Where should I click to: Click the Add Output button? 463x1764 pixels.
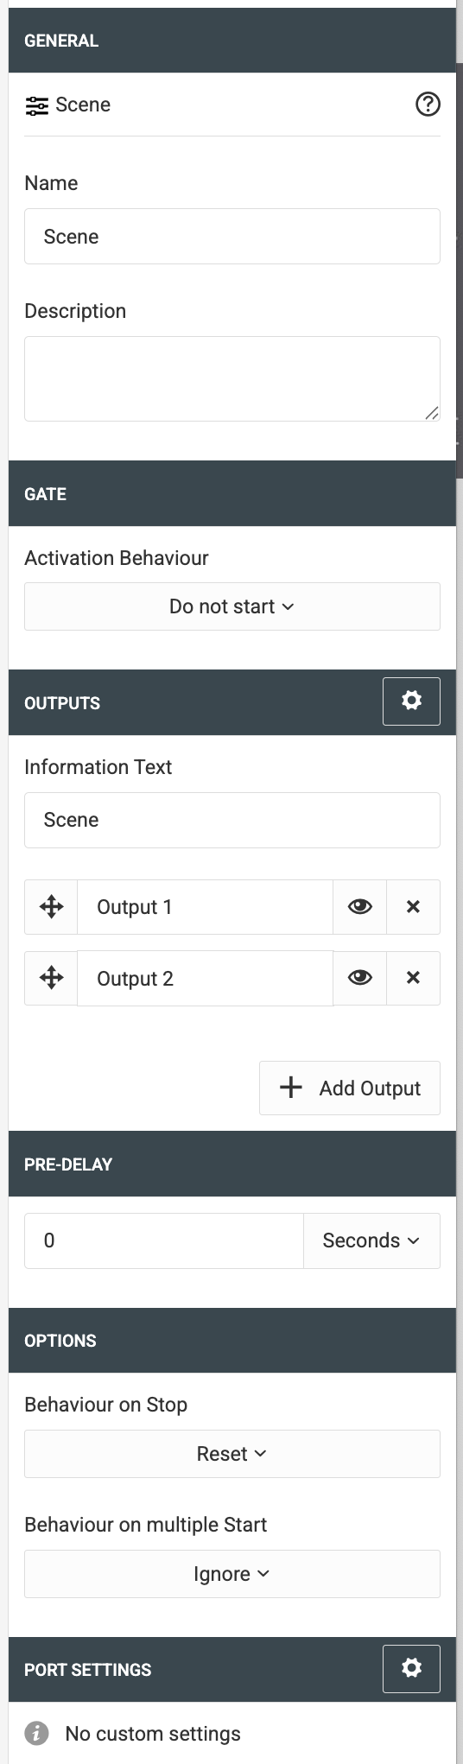pyautogui.click(x=350, y=1088)
